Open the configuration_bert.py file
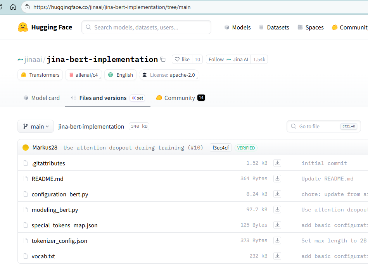 (60, 194)
